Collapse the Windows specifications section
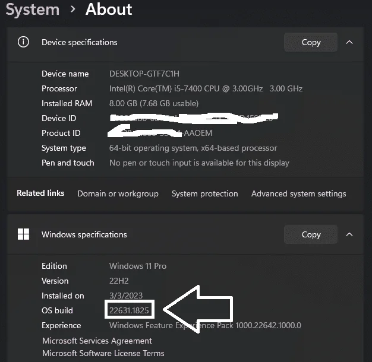Image resolution: width=372 pixels, height=362 pixels. click(349, 234)
